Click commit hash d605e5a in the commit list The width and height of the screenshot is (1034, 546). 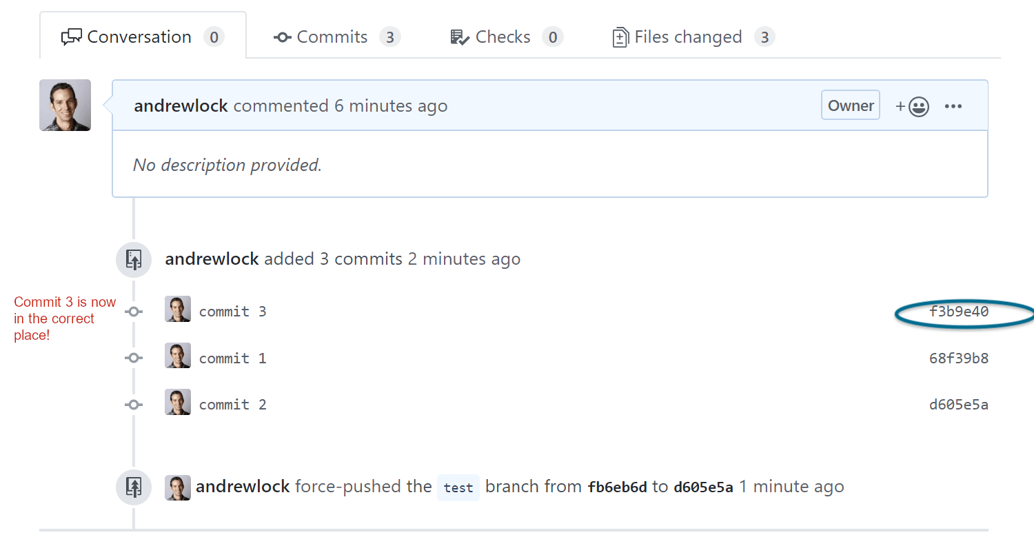coord(958,404)
